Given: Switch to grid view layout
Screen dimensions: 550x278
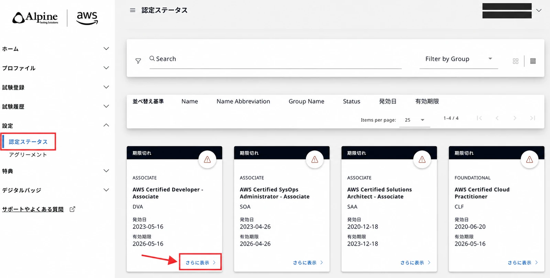Looking at the screenshot, I should coord(515,61).
